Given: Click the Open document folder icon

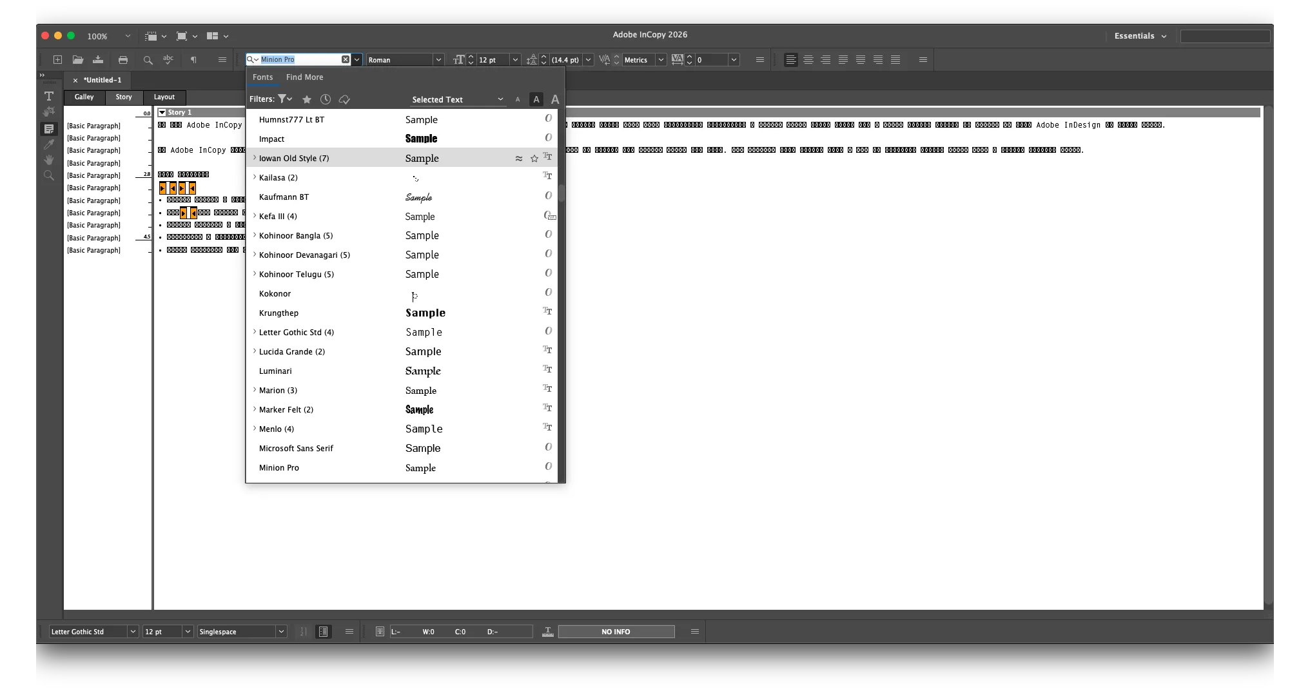Looking at the screenshot, I should [x=78, y=60].
